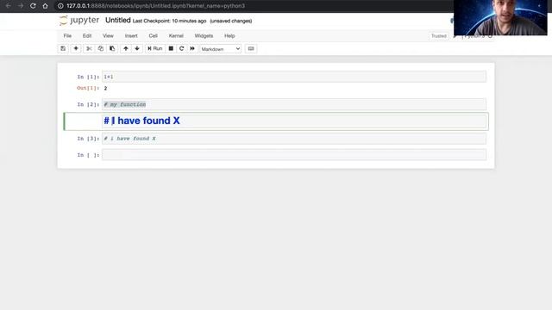Move selected cell down arrow
Image resolution: width=552 pixels, height=310 pixels.
[x=137, y=48]
